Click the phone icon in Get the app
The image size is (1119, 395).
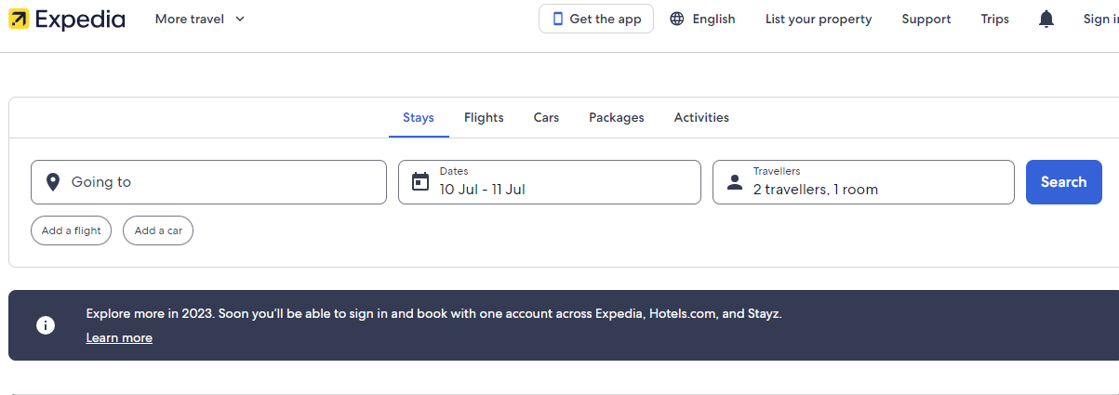click(558, 19)
